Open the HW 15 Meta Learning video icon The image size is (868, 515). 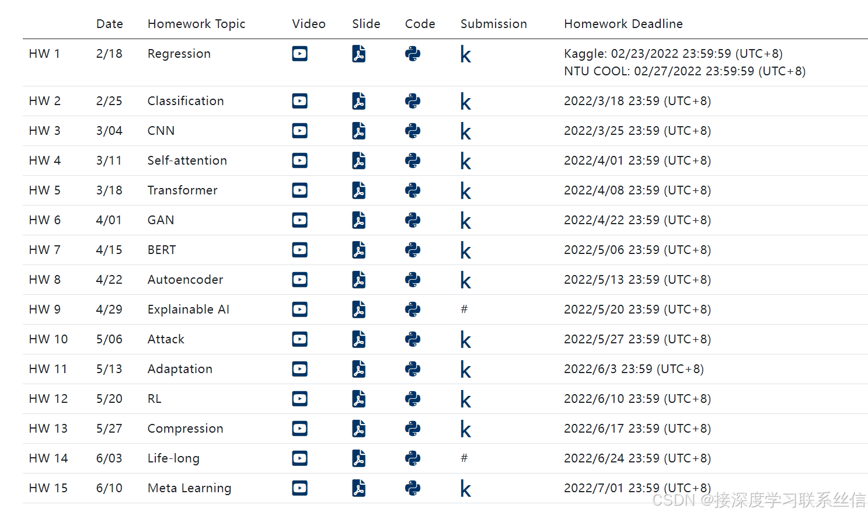pos(299,488)
